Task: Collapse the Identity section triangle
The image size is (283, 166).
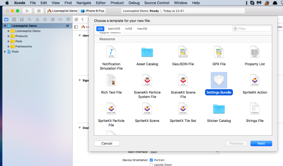Action: tap(80, 35)
